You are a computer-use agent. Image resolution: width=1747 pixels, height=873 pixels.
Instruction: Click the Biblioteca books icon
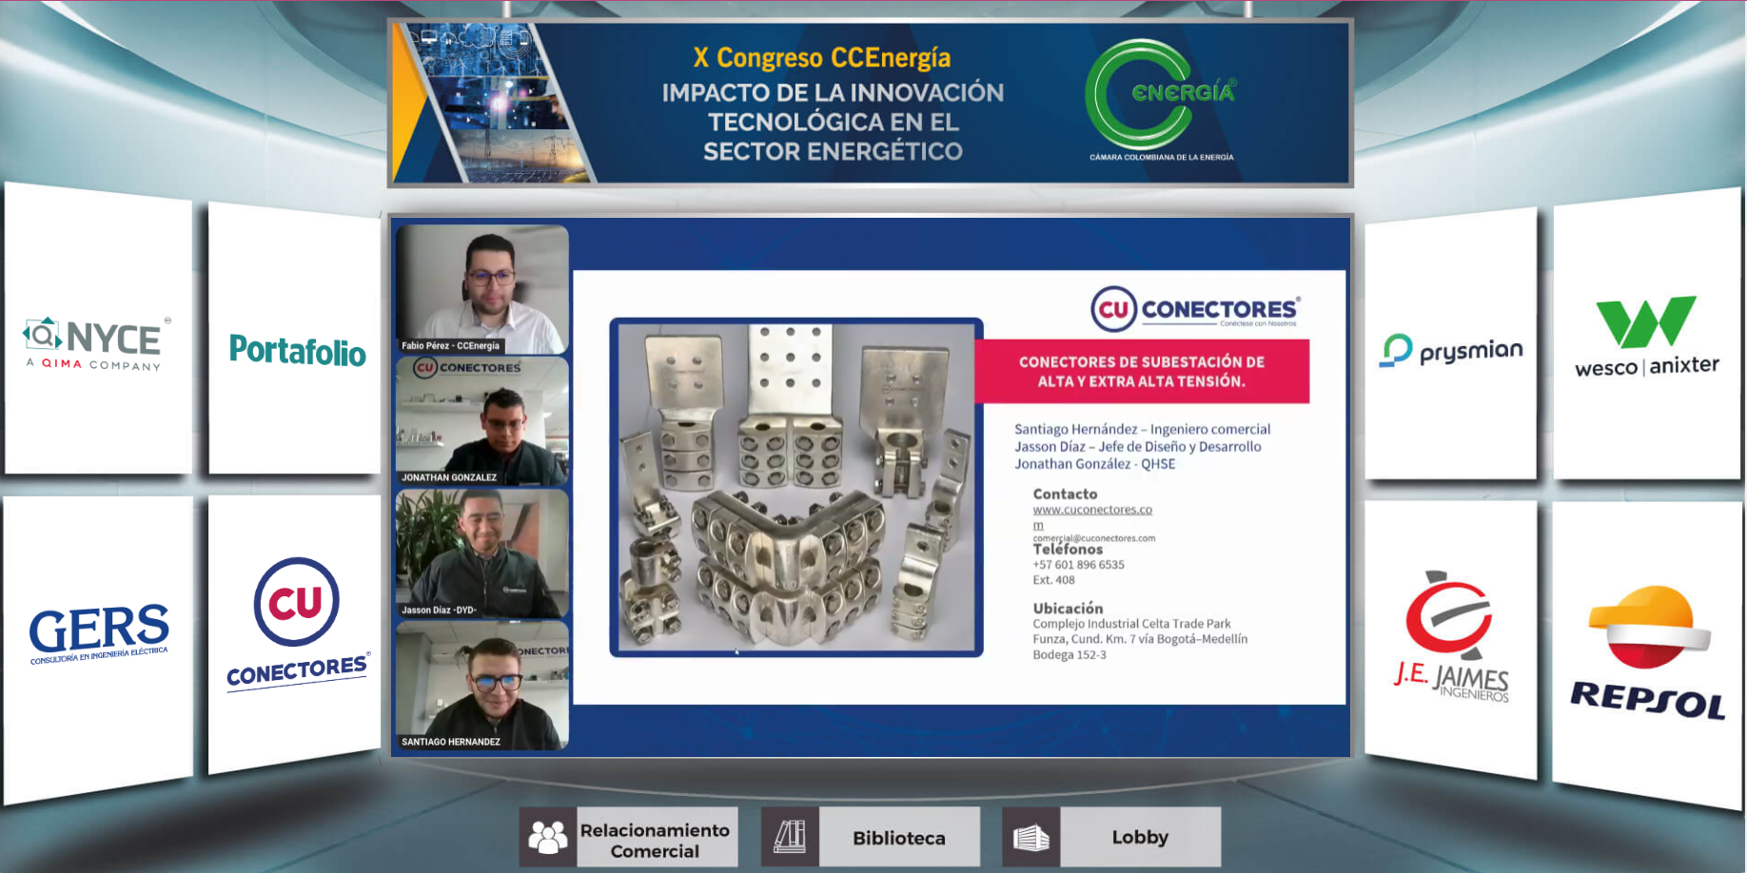(x=790, y=837)
